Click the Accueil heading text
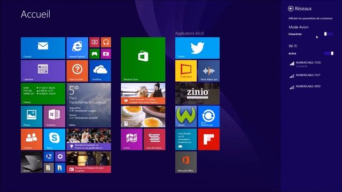This screenshot has height=192, width=342. [x=36, y=14]
